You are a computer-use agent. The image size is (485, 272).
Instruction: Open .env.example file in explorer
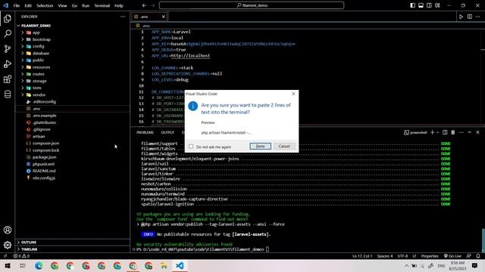click(44, 116)
